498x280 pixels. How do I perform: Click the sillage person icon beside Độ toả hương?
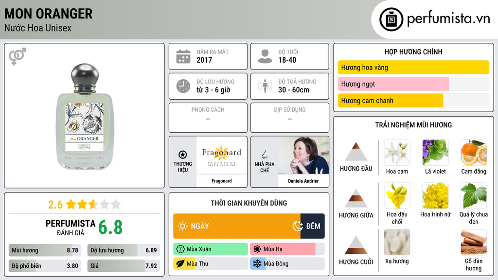265,86
